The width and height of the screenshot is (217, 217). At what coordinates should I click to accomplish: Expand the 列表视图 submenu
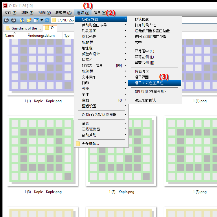click(101, 31)
